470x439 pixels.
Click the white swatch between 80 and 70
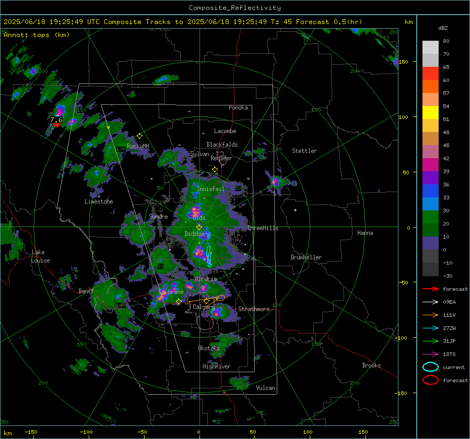[430, 48]
